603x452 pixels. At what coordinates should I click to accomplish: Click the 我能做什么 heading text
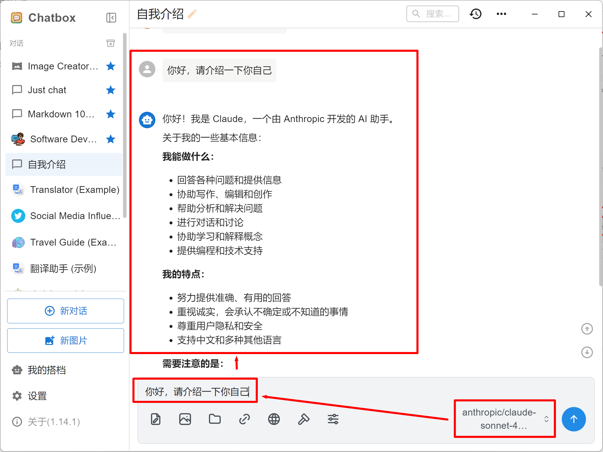[188, 156]
